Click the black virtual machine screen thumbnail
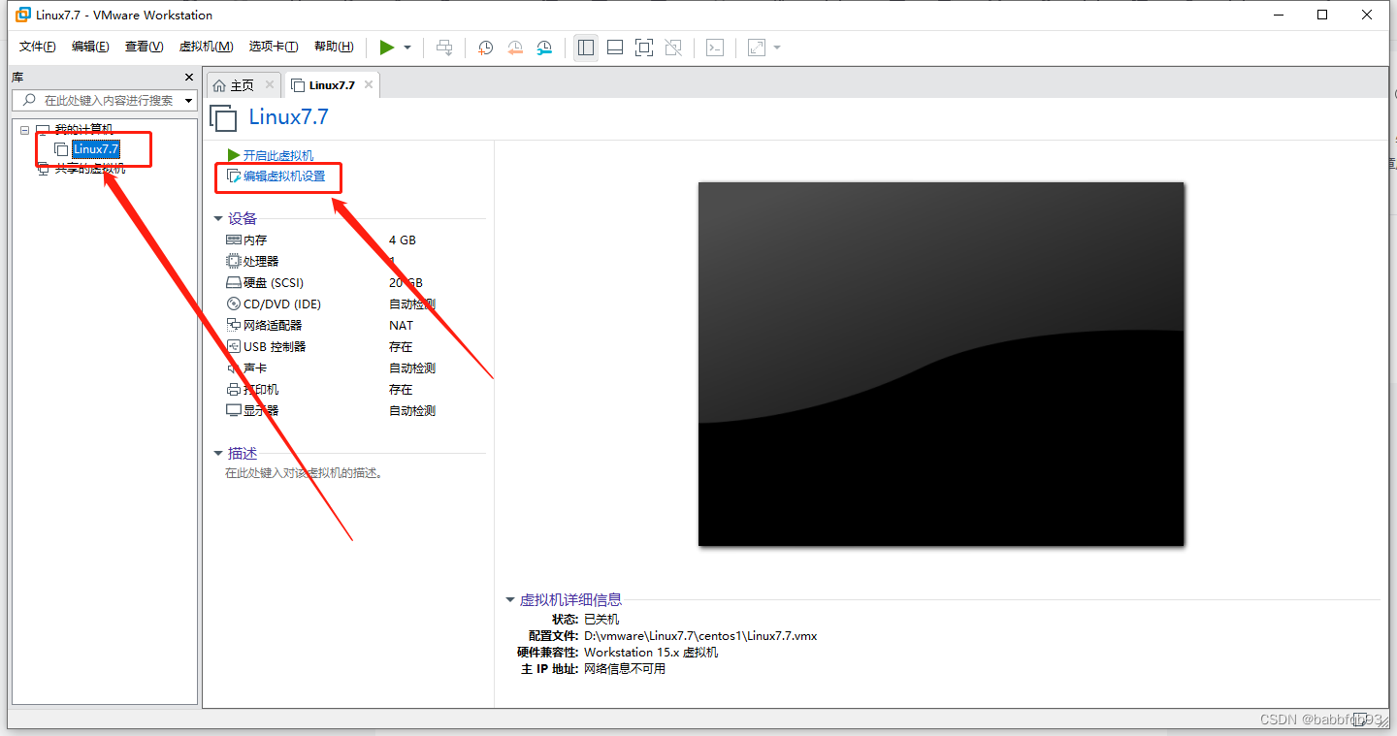 (941, 364)
